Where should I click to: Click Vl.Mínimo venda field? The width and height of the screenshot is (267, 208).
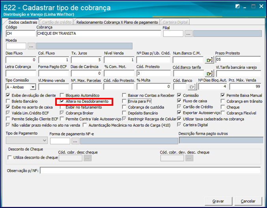tap(54, 87)
